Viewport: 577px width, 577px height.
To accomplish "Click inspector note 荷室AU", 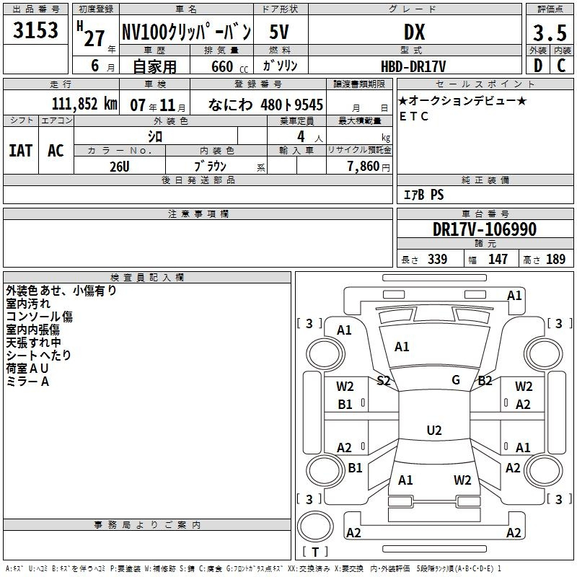I will point(27,369).
